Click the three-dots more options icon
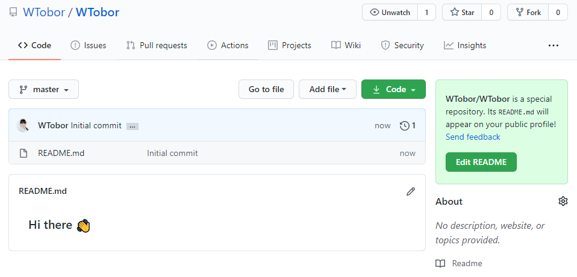 [553, 45]
